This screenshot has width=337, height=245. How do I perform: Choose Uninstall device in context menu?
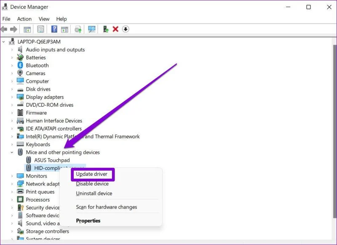point(94,193)
